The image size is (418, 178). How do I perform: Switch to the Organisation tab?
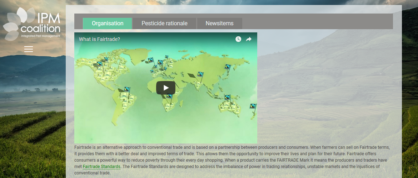108,23
